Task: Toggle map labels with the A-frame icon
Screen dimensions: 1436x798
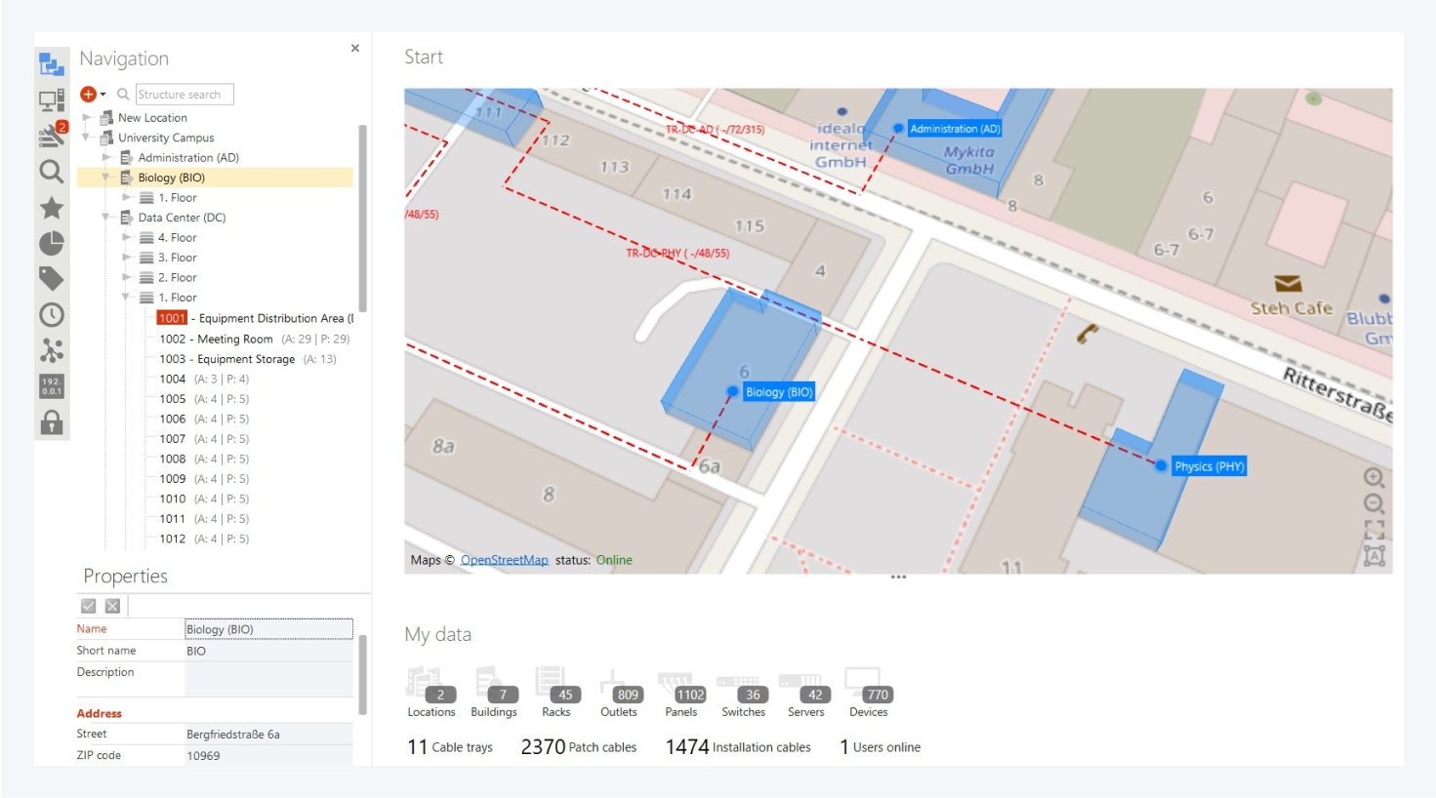Action: pyautogui.click(x=1374, y=557)
